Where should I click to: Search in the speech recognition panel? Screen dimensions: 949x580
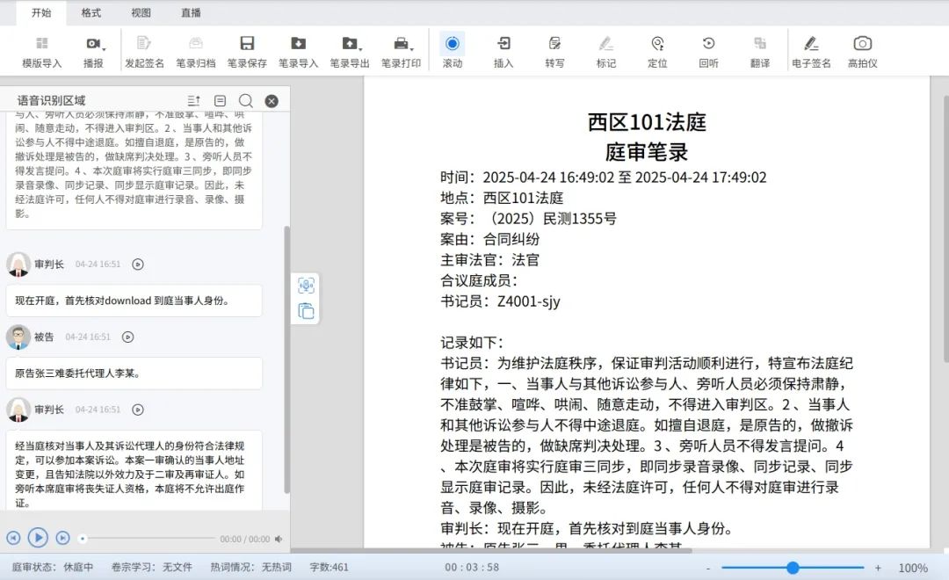[x=246, y=101]
